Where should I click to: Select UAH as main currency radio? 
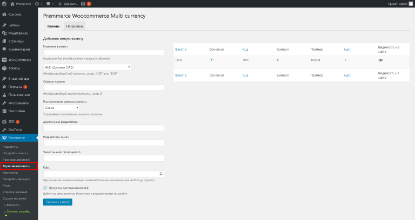[x=211, y=60]
